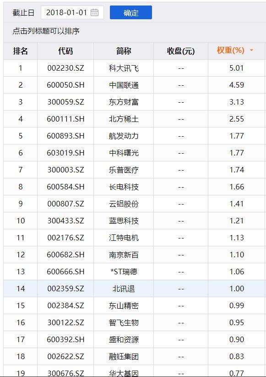Image resolution: width=266 pixels, height=377 pixels.
Task: Select stock code 600111.SH
Action: [x=65, y=119]
